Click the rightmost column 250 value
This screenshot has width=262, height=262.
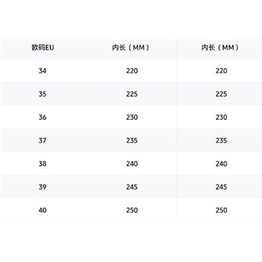point(221,210)
